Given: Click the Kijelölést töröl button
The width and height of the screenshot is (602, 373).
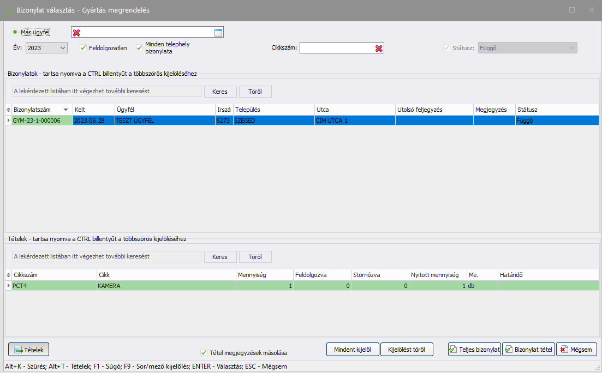Looking at the screenshot, I should click(407, 350).
